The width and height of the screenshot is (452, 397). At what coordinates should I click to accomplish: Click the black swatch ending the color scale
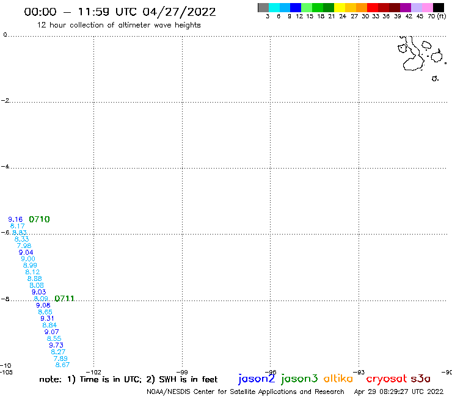pos(438,7)
